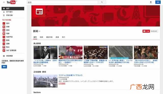
Task: Switch to the 视频 videos tab
Action: (x=41, y=37)
